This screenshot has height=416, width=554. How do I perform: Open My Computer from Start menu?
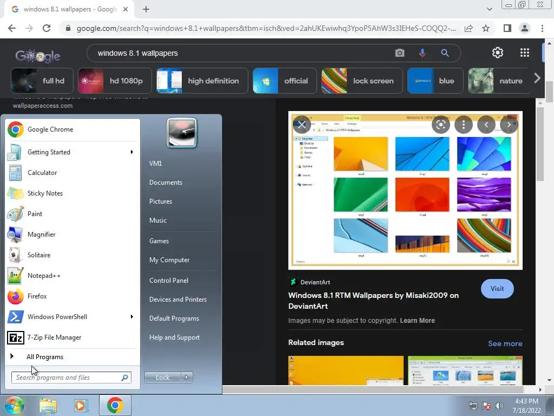pos(169,260)
